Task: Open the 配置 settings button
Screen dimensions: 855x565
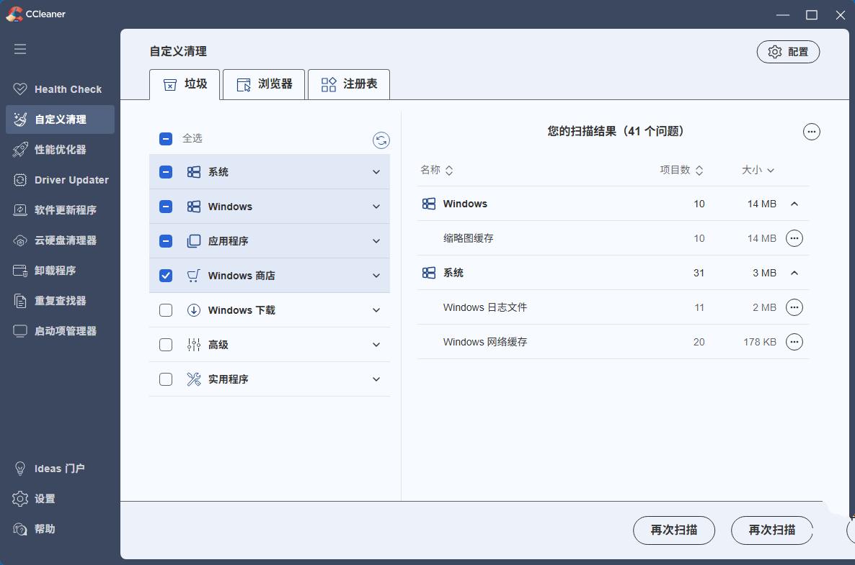Action: point(788,51)
